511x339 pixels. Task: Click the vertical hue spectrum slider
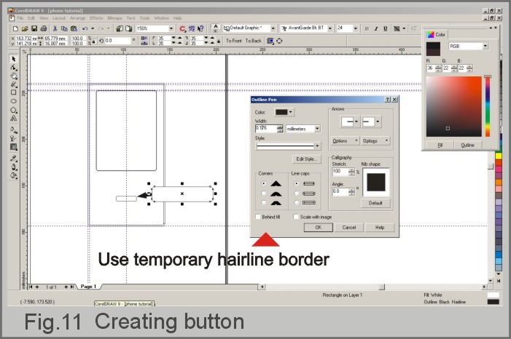pos(488,106)
